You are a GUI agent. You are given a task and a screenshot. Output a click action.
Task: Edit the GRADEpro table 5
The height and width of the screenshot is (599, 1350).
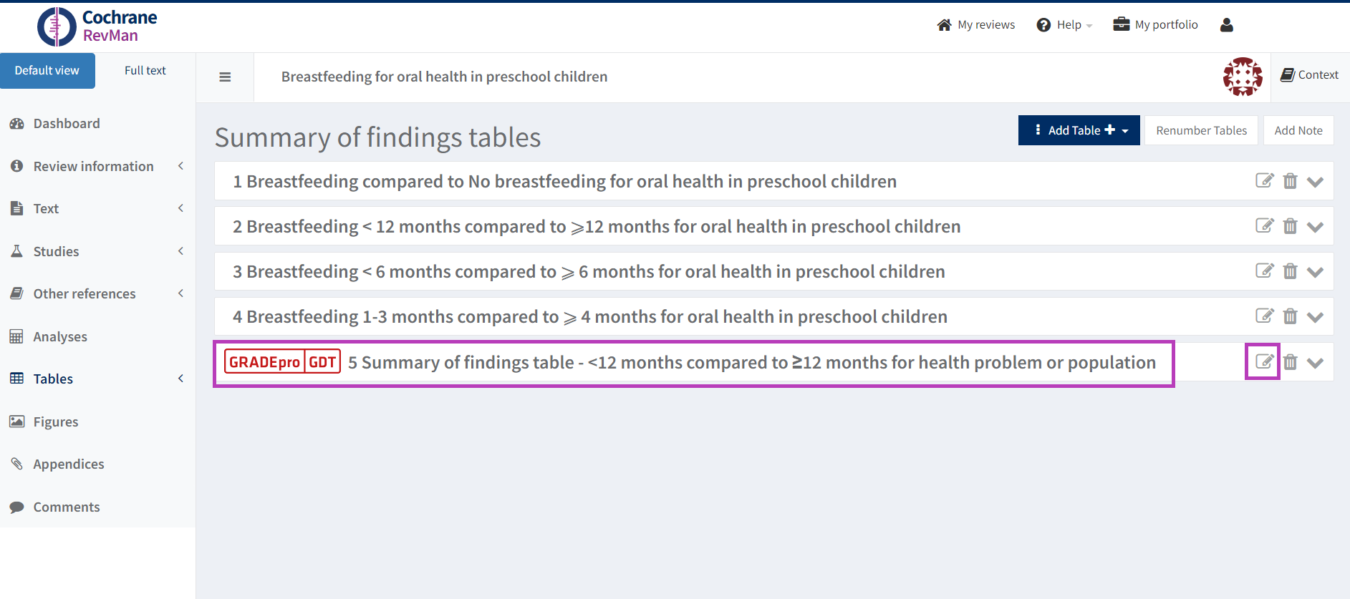1264,362
